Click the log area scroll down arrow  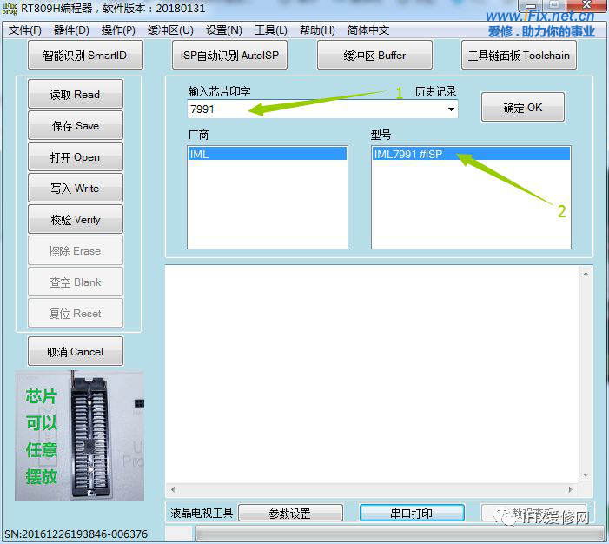pos(586,475)
